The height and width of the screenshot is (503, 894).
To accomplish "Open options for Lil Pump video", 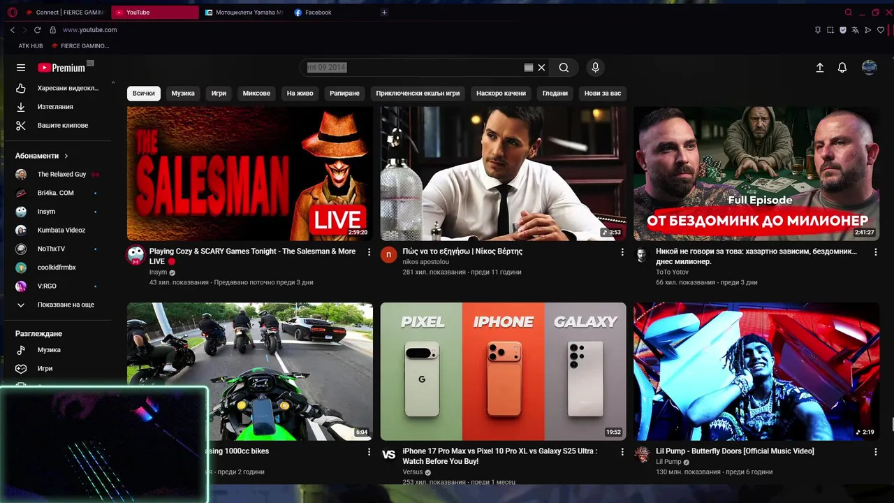I will pos(876,452).
